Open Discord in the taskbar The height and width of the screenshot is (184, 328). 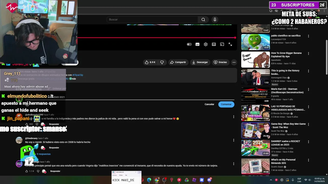tap(209, 180)
